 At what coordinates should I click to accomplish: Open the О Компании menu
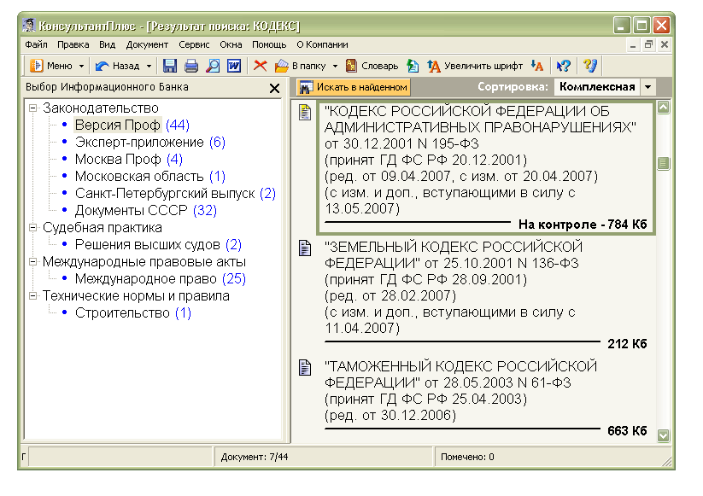tap(322, 44)
